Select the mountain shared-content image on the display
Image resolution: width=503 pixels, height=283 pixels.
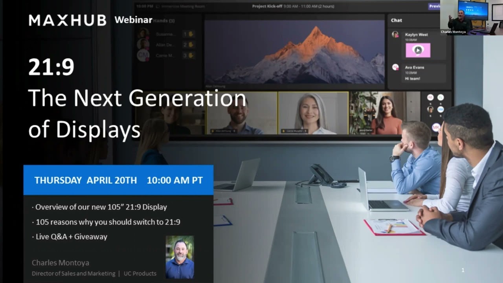tap(294, 52)
